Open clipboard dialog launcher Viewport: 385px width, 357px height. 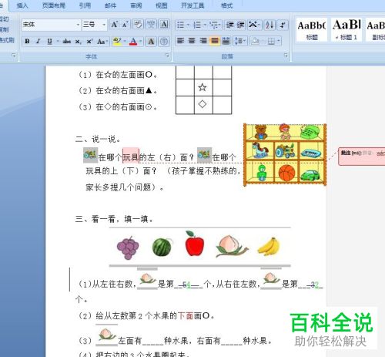point(14,56)
